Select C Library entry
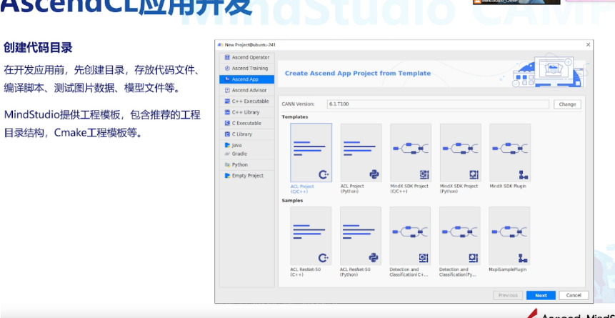The width and height of the screenshot is (615, 318). click(x=246, y=134)
